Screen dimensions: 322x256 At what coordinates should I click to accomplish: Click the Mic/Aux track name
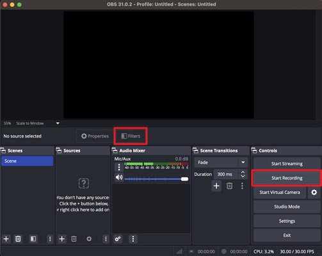pyautogui.click(x=122, y=159)
